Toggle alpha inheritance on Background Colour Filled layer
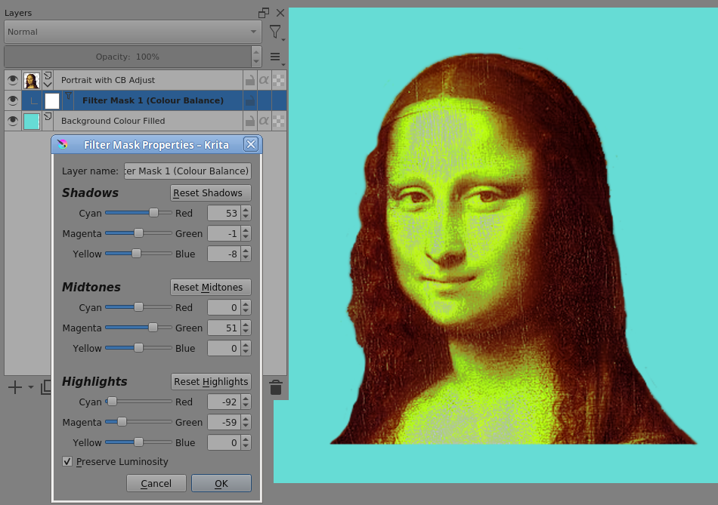 [x=264, y=121]
